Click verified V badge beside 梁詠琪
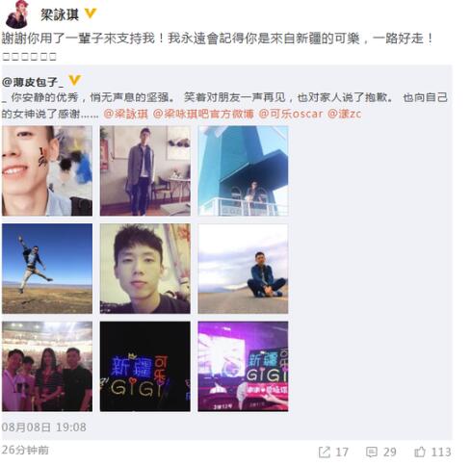This screenshot has width=471, height=466. [91, 13]
